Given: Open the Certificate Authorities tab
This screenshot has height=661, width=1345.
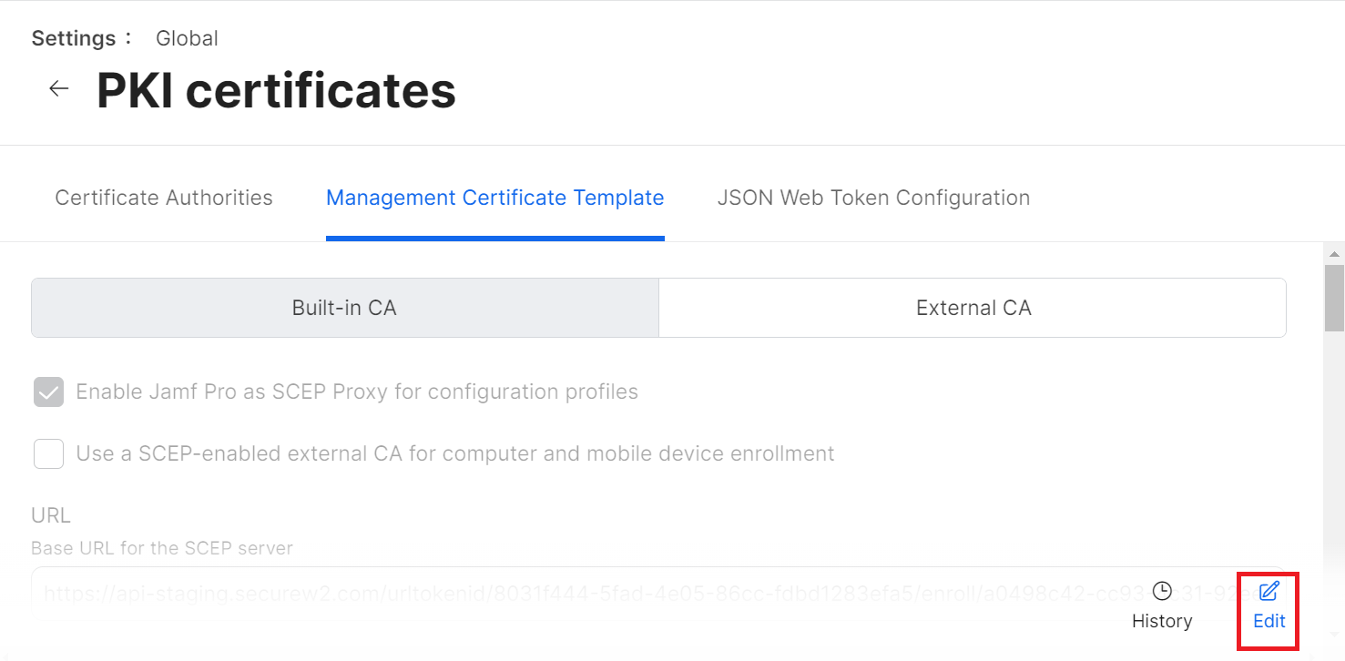Looking at the screenshot, I should [164, 198].
